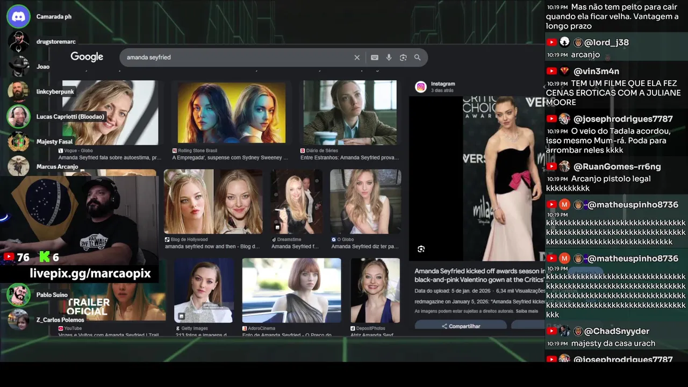688x387 pixels.
Task: Click the @lord_j38 username in chat
Action: coord(606,42)
